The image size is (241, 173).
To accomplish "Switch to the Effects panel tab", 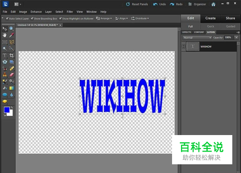I will pos(187,32).
